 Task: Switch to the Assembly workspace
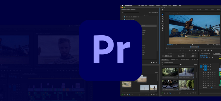coord(199,10)
